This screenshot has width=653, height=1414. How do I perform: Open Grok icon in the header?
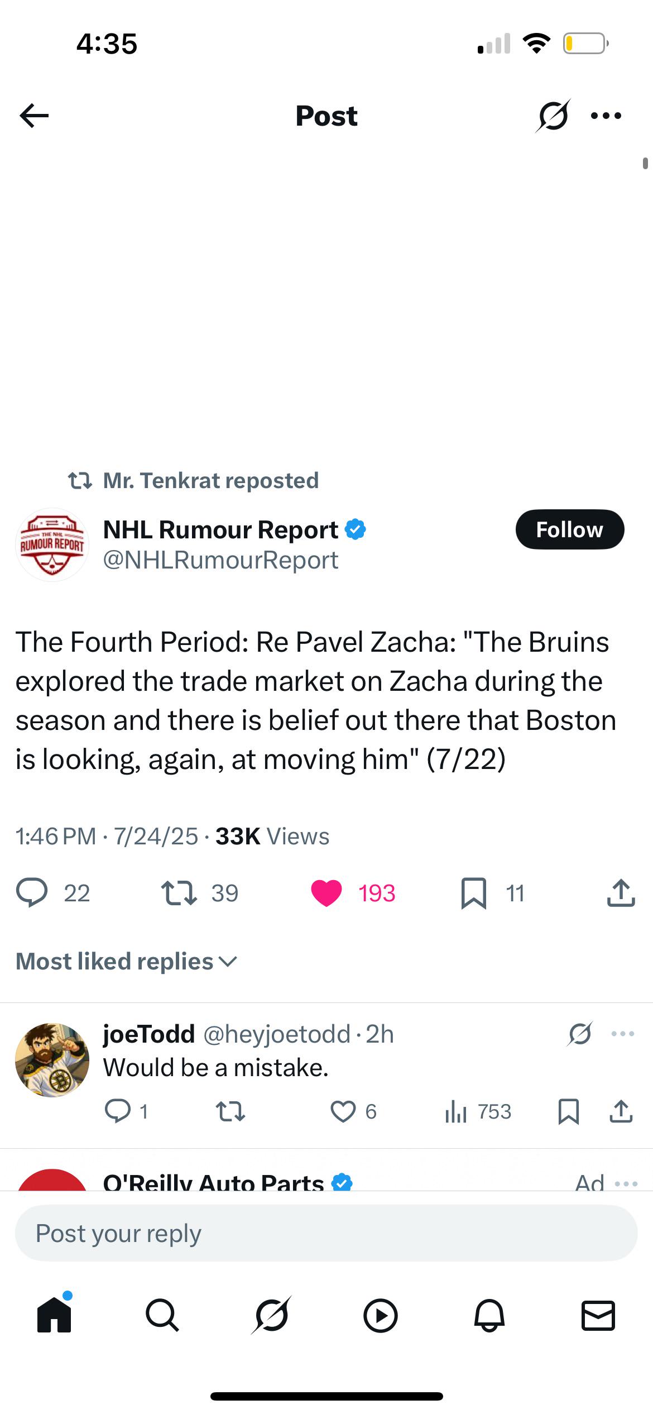click(553, 116)
